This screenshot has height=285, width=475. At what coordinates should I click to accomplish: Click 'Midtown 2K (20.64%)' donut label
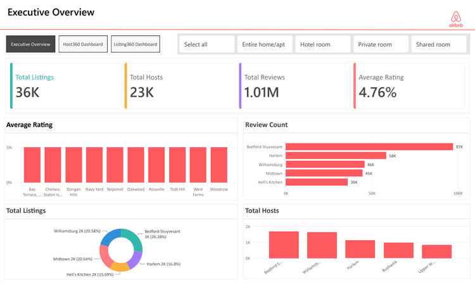tap(73, 259)
